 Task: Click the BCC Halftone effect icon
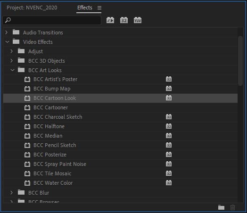[27, 126]
